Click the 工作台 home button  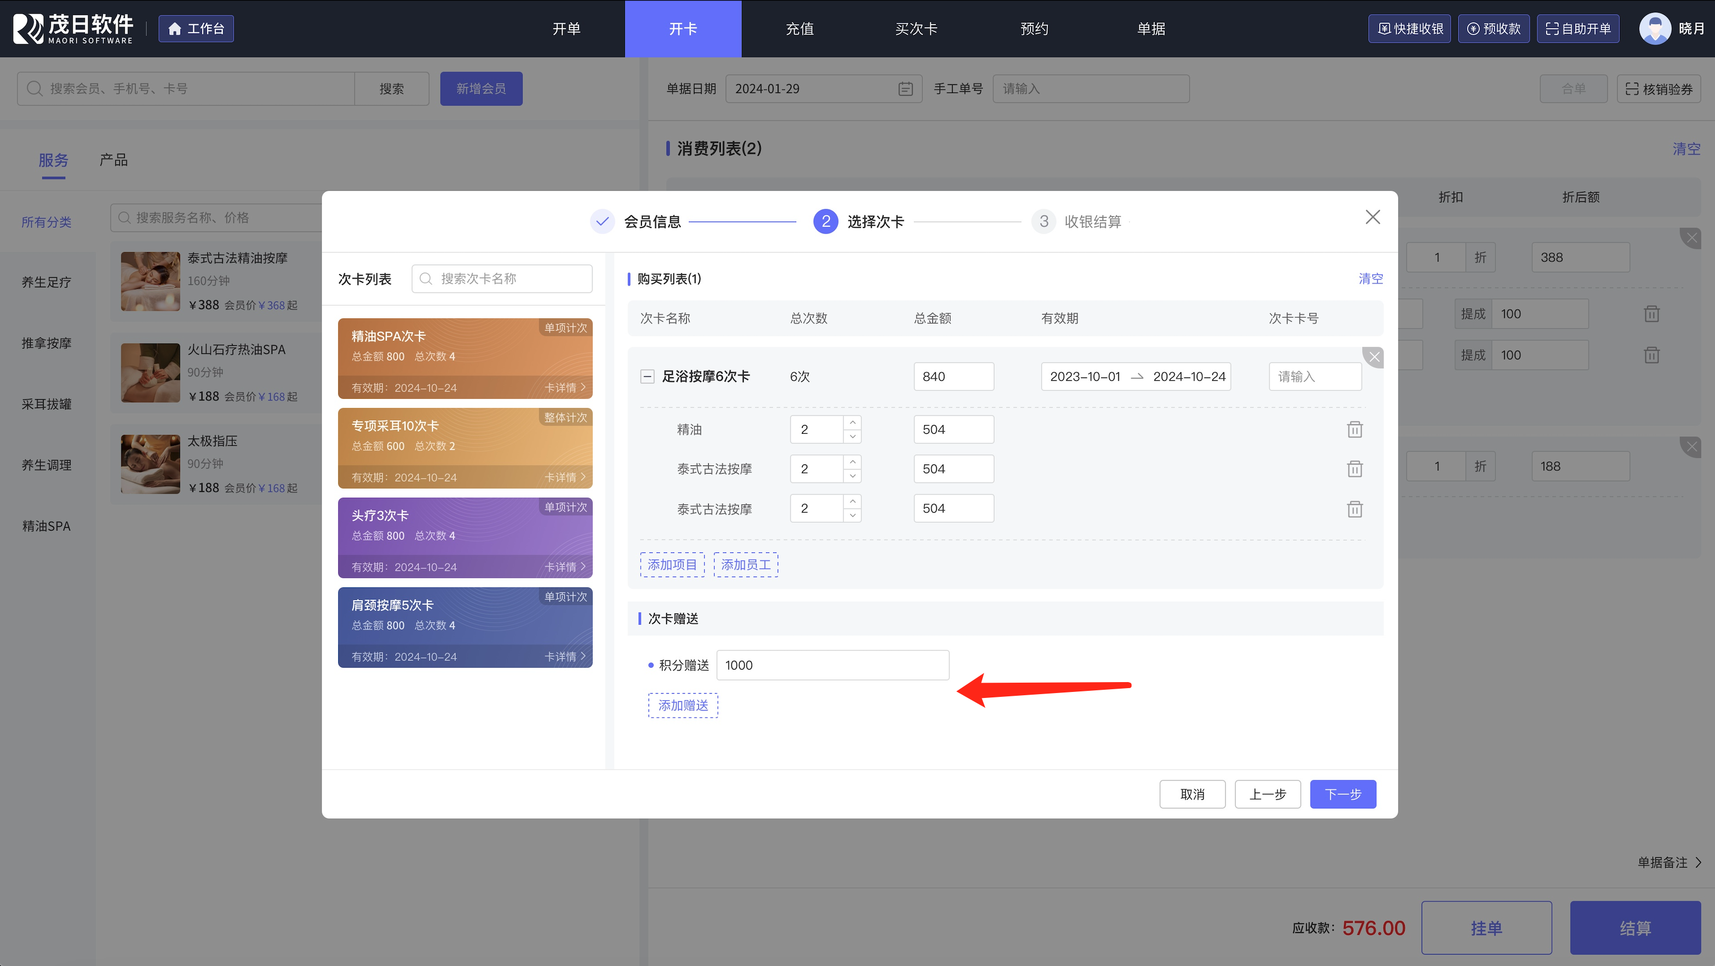(196, 28)
